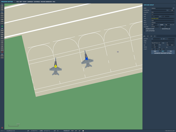Uncheck the UNCONTROLLED checkbox
176x132 pixels.
(161, 29)
